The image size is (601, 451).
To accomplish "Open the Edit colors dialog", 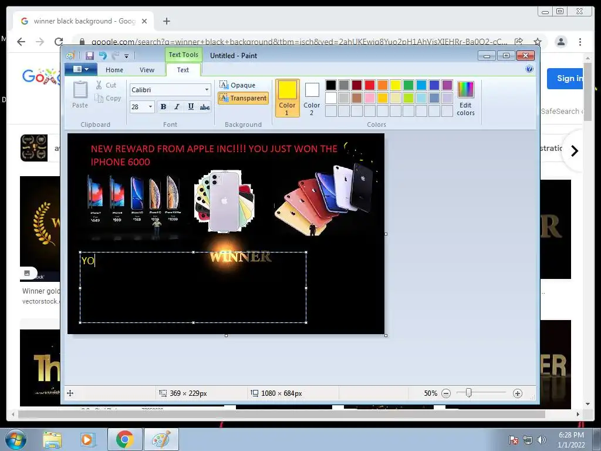I will [x=465, y=98].
